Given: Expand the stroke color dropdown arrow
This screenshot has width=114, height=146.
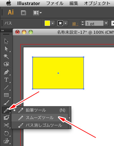Looking at the screenshot, I should tap(66, 23).
